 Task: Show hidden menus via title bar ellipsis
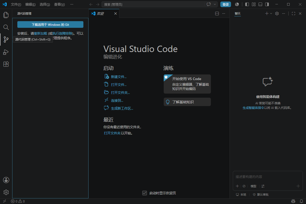(72, 4)
